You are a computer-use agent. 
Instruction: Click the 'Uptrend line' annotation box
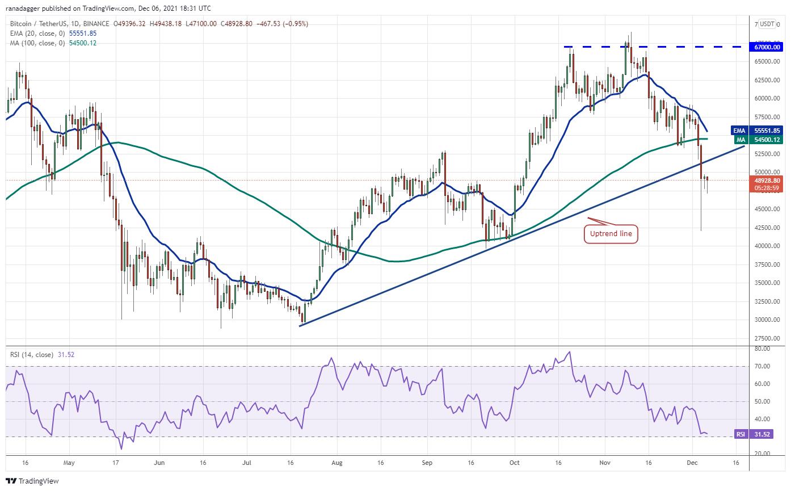coord(610,233)
